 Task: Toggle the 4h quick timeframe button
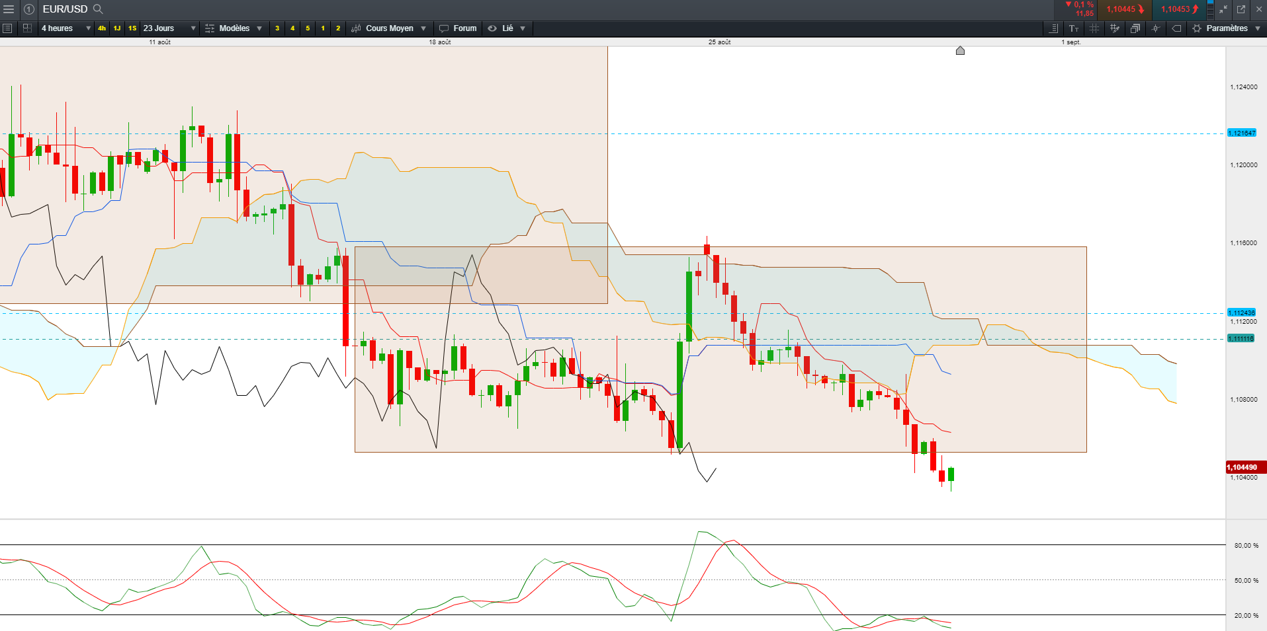pos(102,28)
